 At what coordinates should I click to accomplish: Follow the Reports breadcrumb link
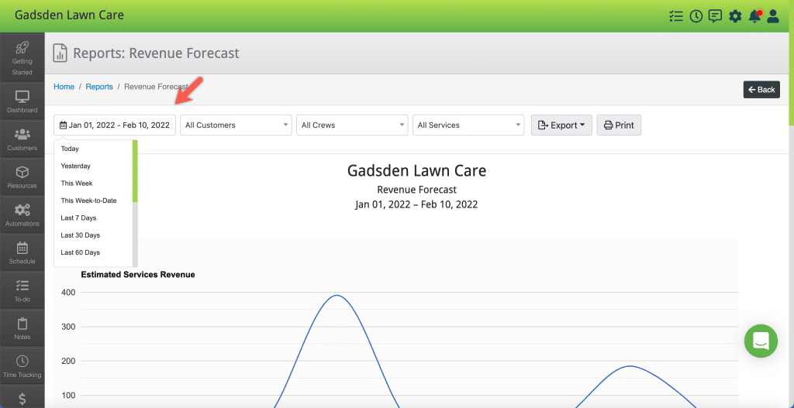tap(99, 87)
